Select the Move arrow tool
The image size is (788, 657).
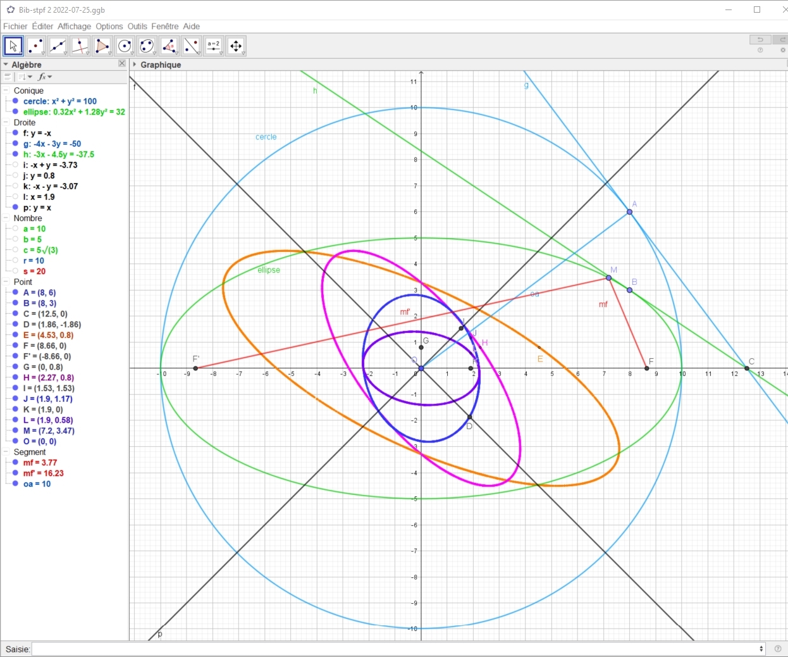(x=13, y=46)
